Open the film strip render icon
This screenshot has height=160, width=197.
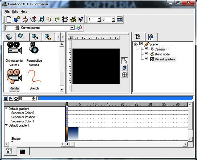[65, 19]
